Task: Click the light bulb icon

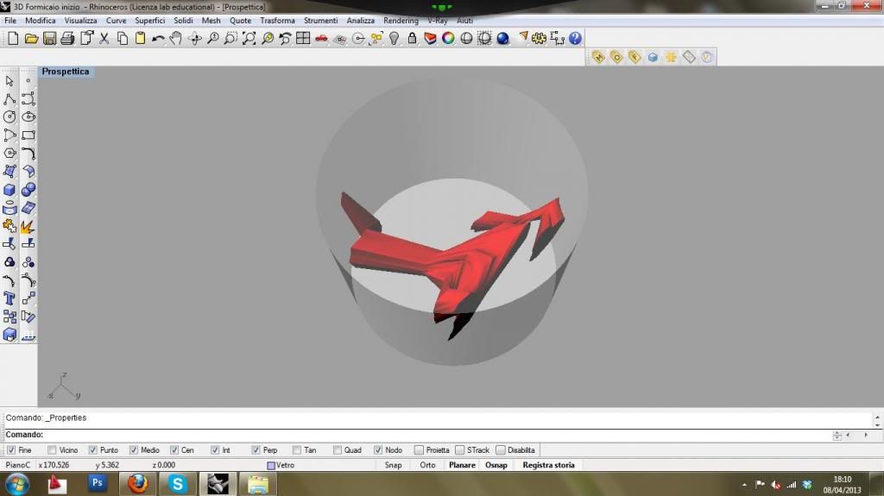Action: [x=394, y=38]
